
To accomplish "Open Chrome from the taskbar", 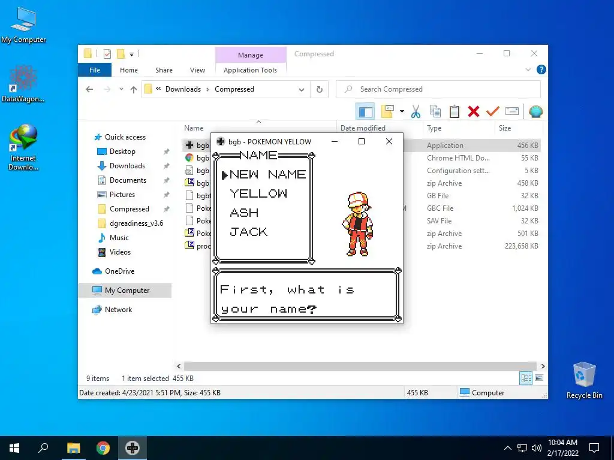I will coord(103,448).
